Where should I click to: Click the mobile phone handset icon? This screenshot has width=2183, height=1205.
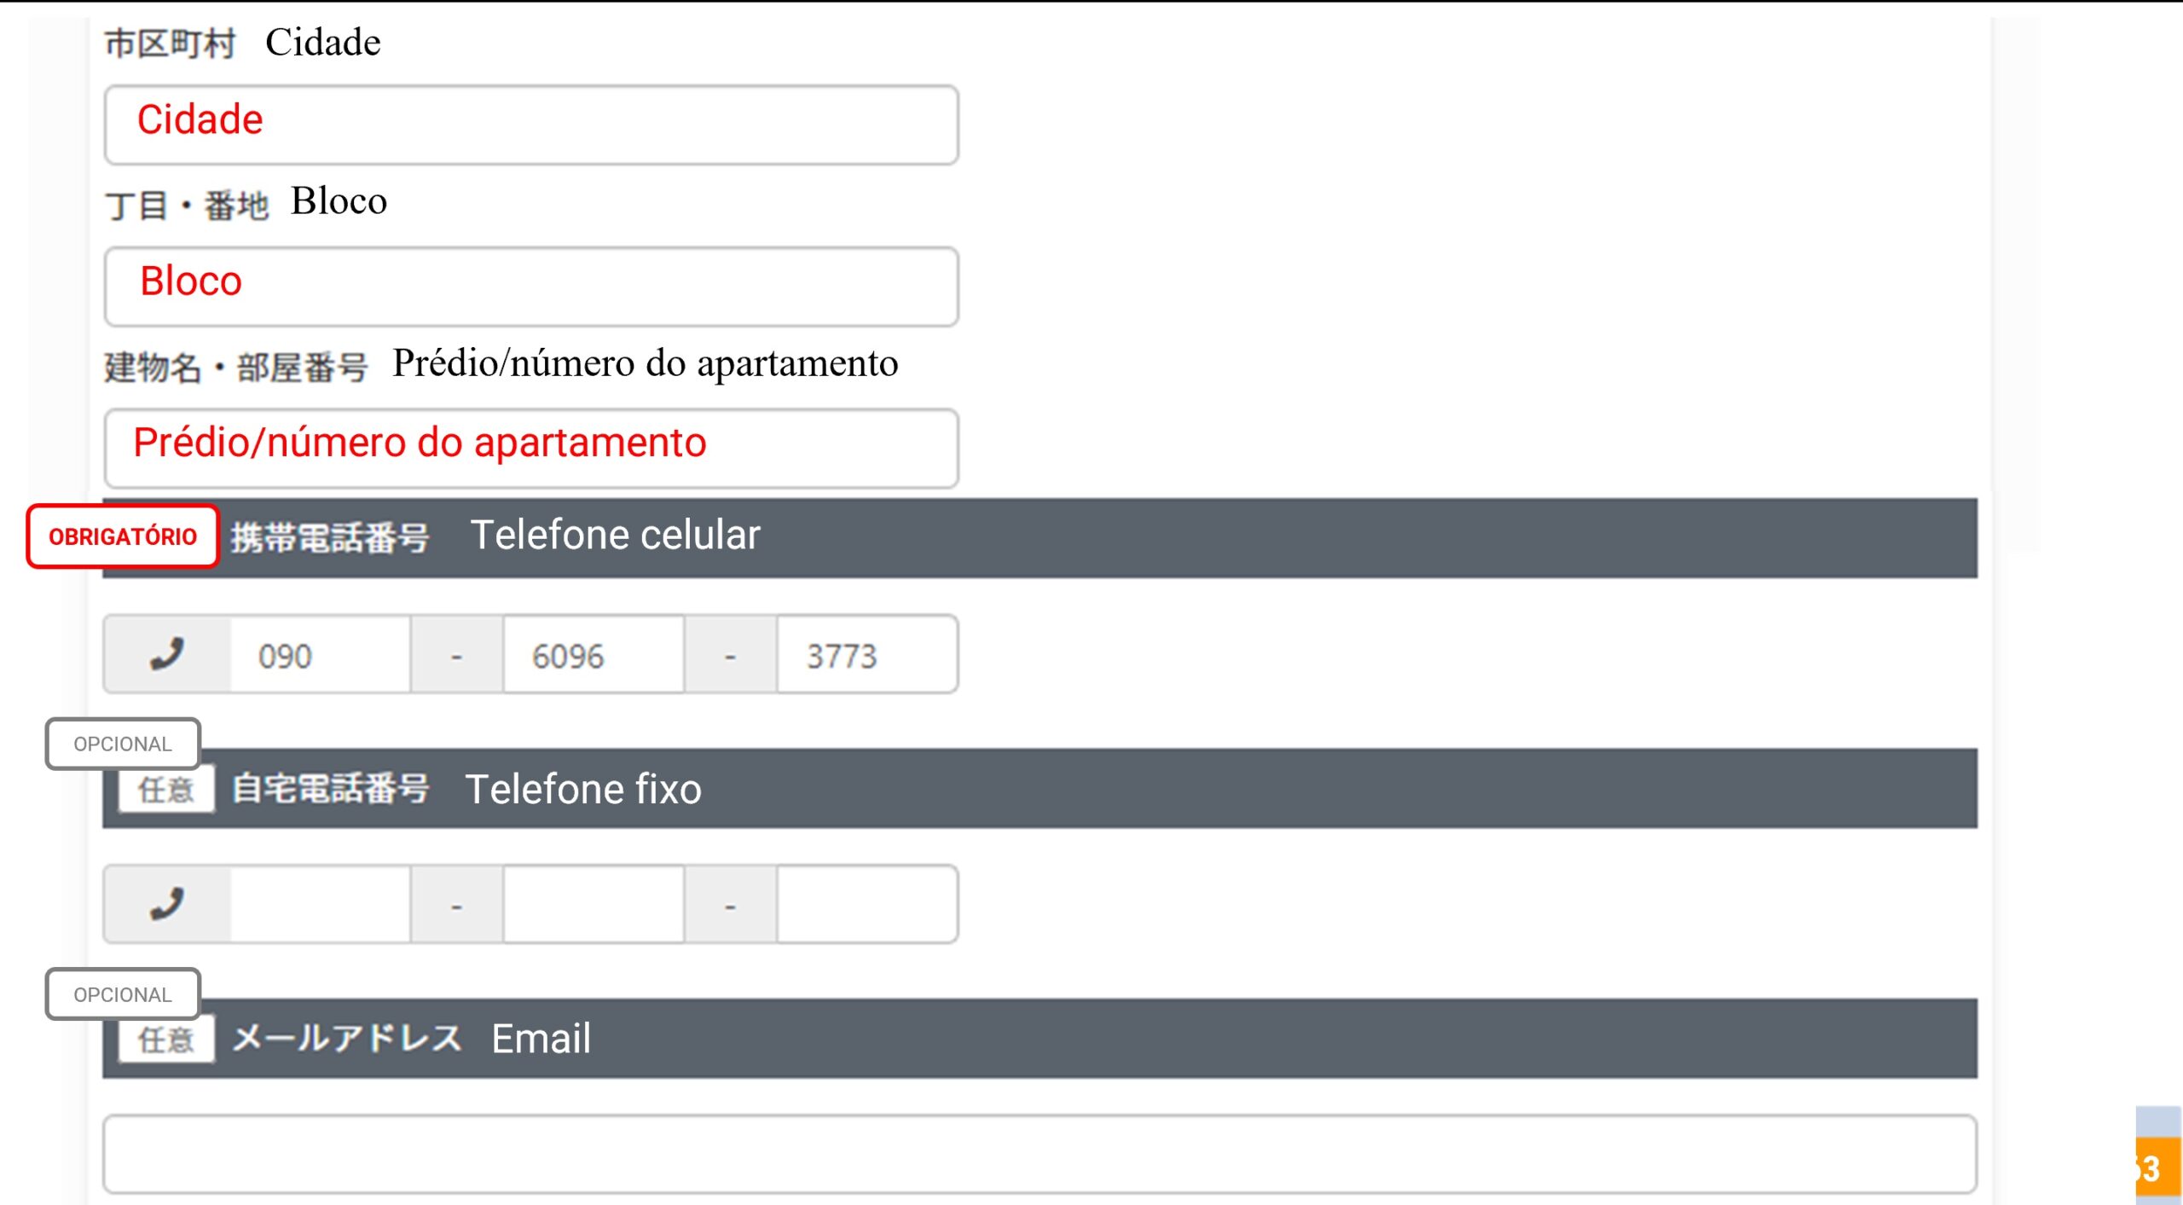tap(167, 654)
